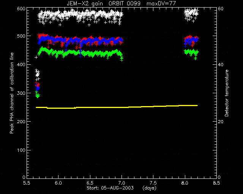The height and width of the screenshot is (194, 243).
Task: Click the isolated white cross near 425
Action: tap(36, 57)
